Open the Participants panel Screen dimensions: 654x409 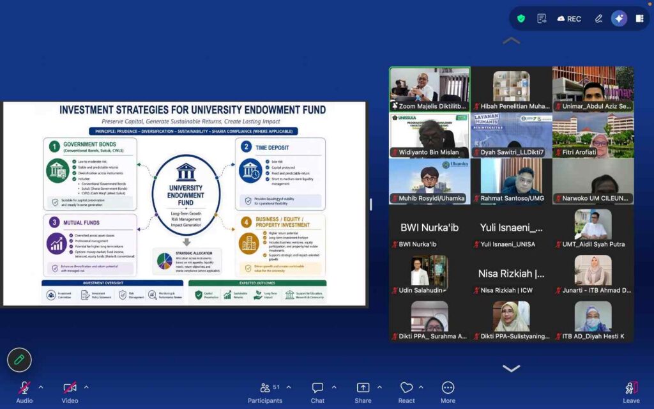click(x=265, y=392)
